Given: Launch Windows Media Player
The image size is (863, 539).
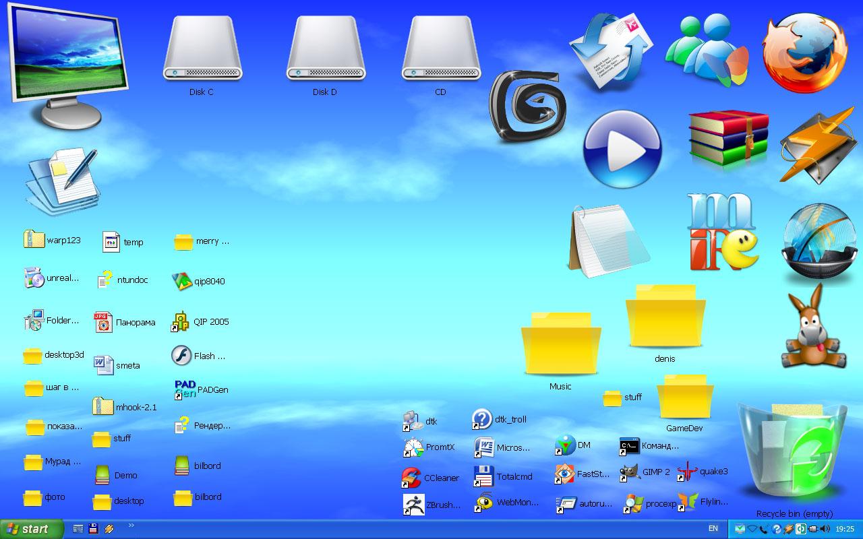Looking at the screenshot, I should (x=620, y=147).
